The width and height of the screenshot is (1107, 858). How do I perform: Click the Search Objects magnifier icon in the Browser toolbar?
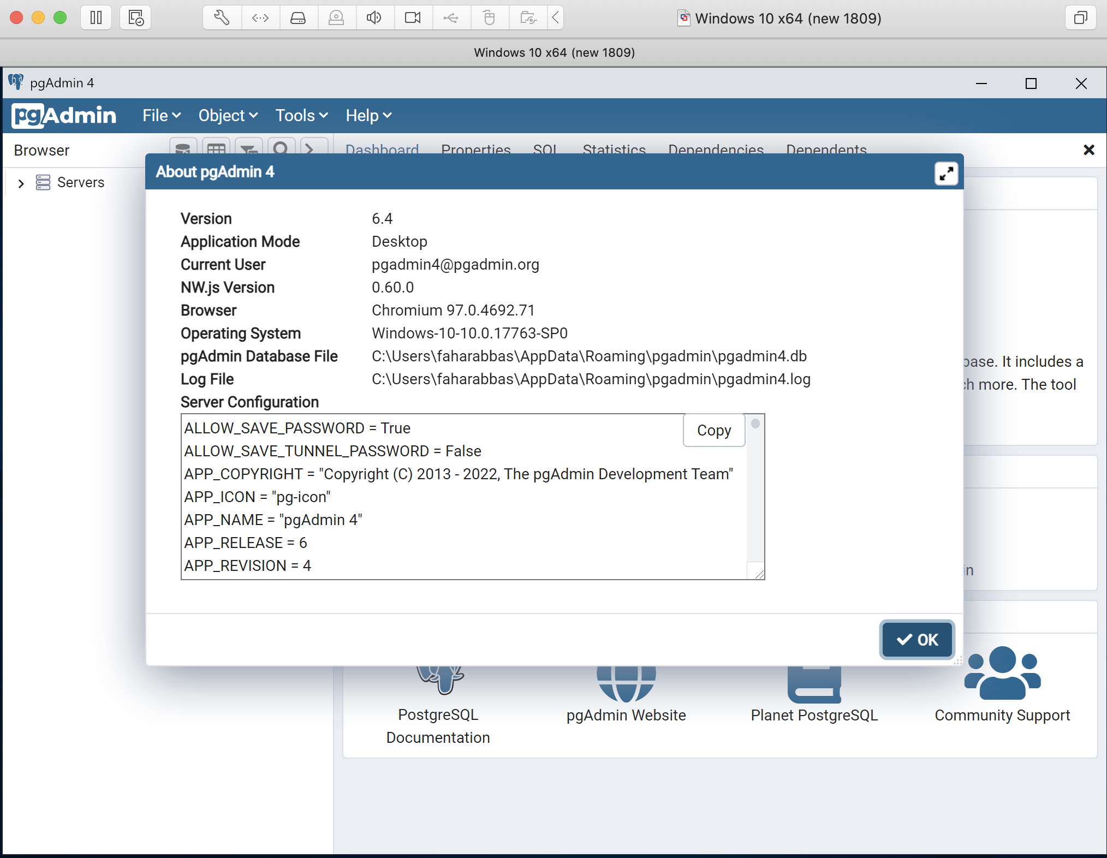[281, 147]
